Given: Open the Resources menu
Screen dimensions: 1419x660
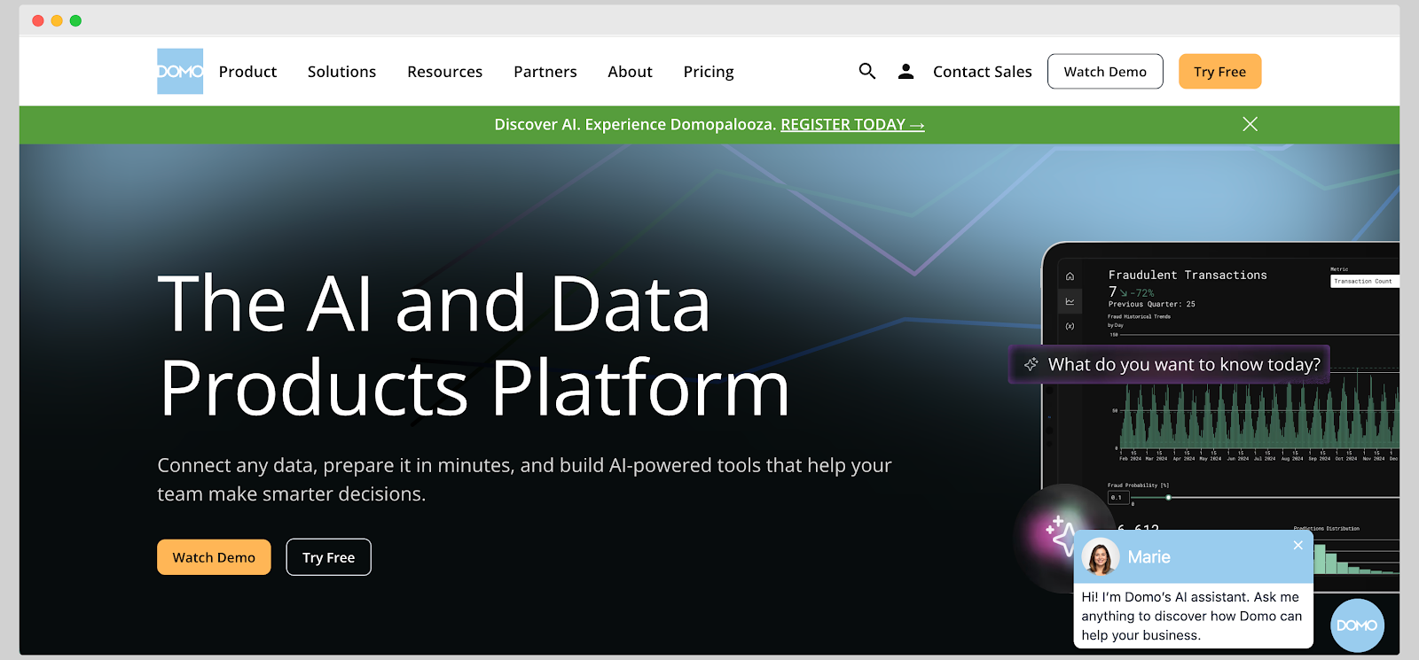Looking at the screenshot, I should click(x=444, y=72).
